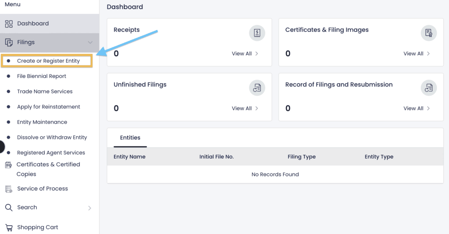Click the No Records Found message
This screenshot has height=234, width=449.
pyautogui.click(x=275, y=174)
